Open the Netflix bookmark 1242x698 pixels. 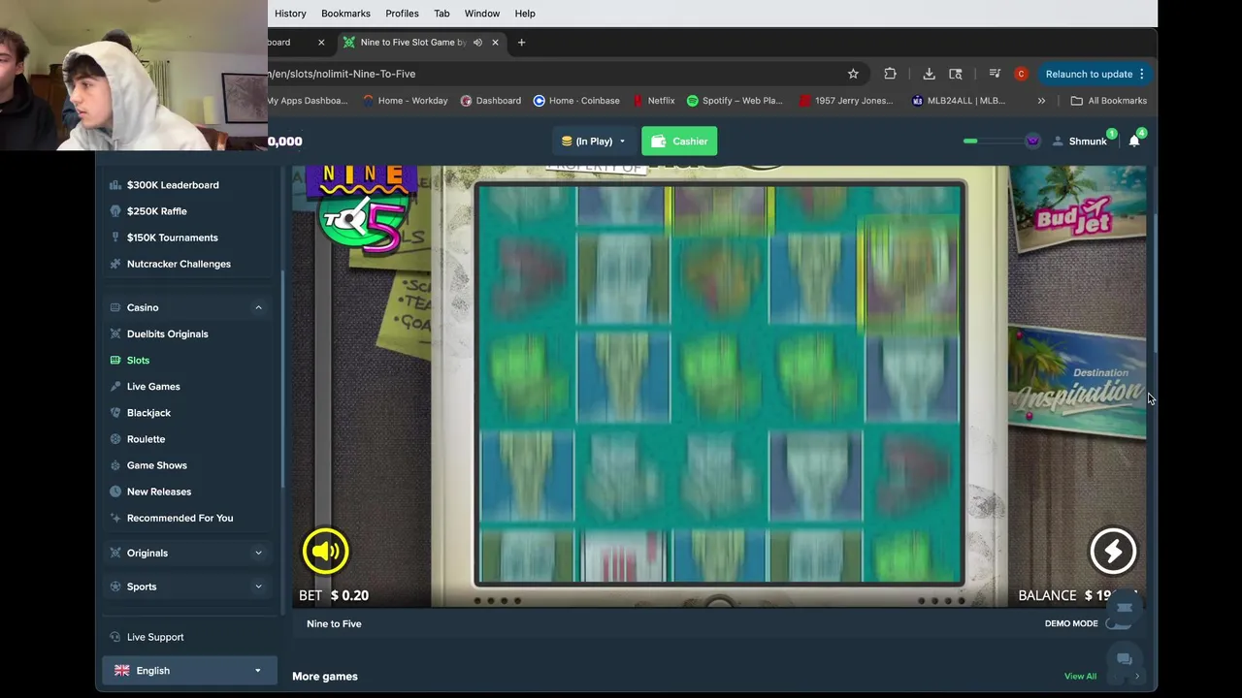653,101
